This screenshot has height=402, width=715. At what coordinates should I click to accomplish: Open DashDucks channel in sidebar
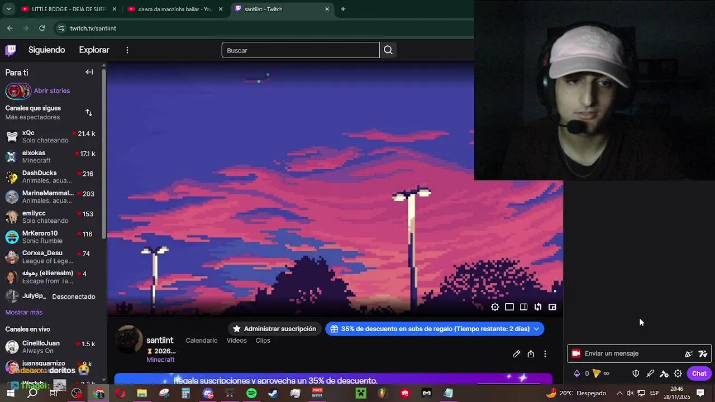[x=51, y=176]
